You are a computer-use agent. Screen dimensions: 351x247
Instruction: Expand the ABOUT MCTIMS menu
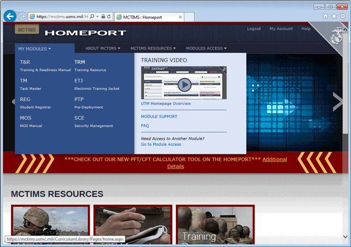click(x=103, y=48)
